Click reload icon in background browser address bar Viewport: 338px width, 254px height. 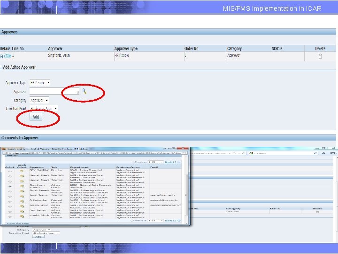pyautogui.click(x=243, y=153)
